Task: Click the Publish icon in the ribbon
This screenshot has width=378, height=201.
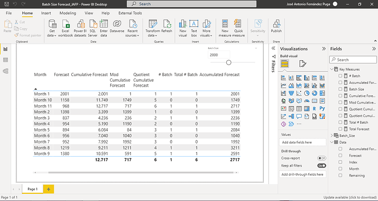Action: [x=276, y=26]
